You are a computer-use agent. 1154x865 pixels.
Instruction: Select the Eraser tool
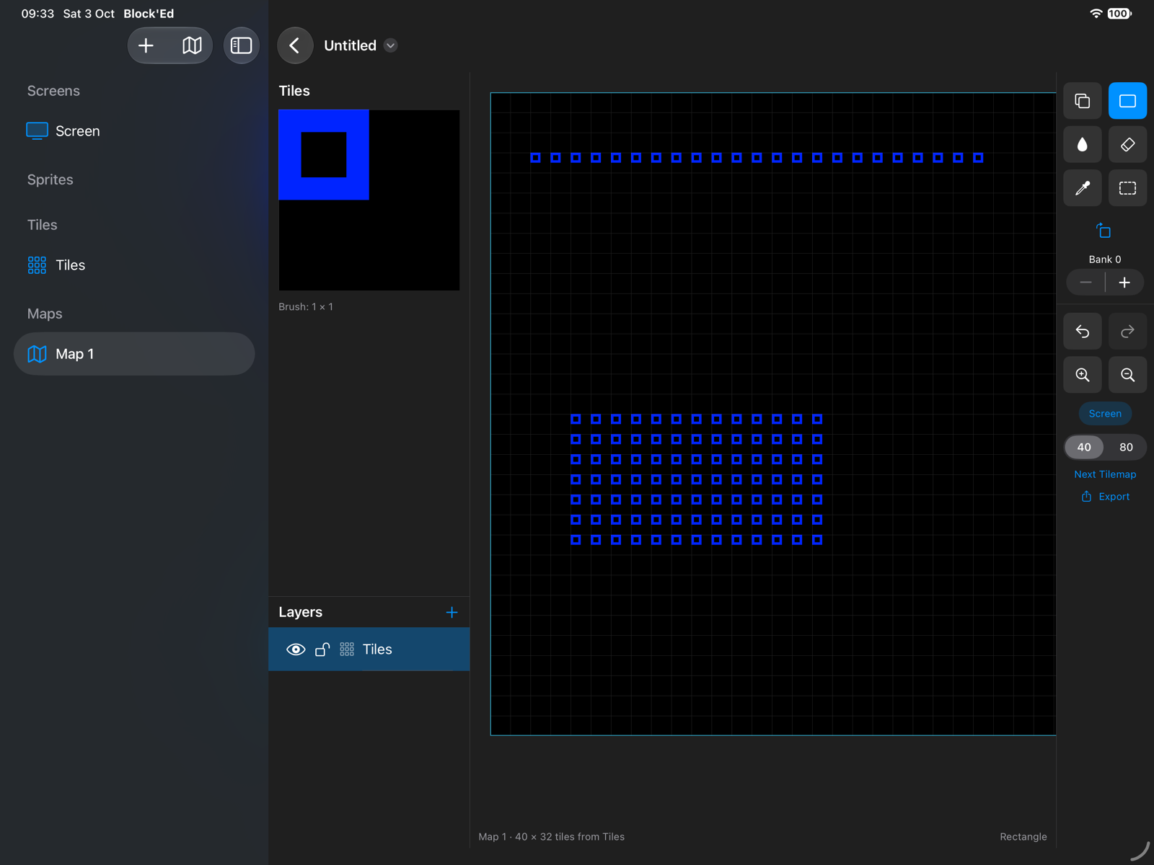pyautogui.click(x=1127, y=145)
